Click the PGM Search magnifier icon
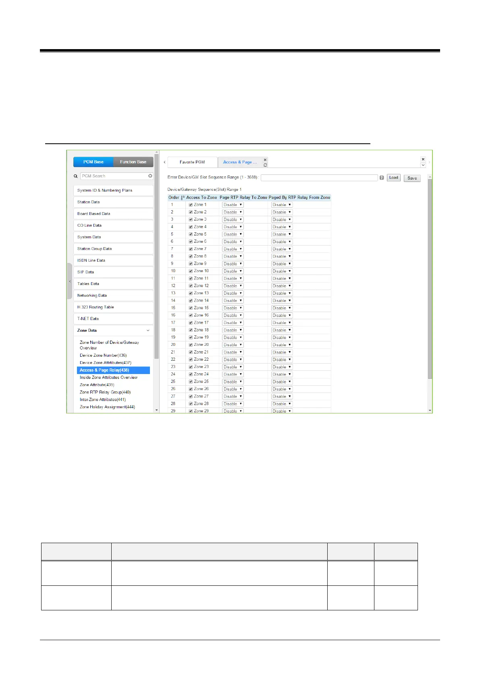Viewport: 480px width, 678px height. [x=75, y=176]
